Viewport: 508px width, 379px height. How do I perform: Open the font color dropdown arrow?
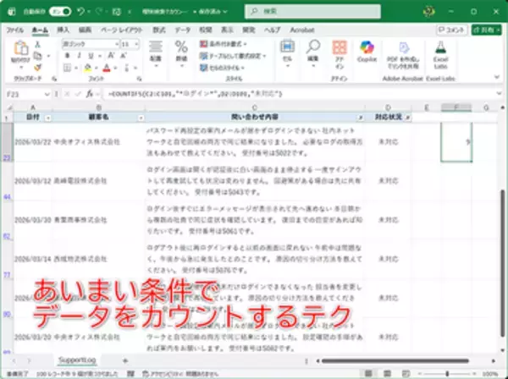(115, 68)
